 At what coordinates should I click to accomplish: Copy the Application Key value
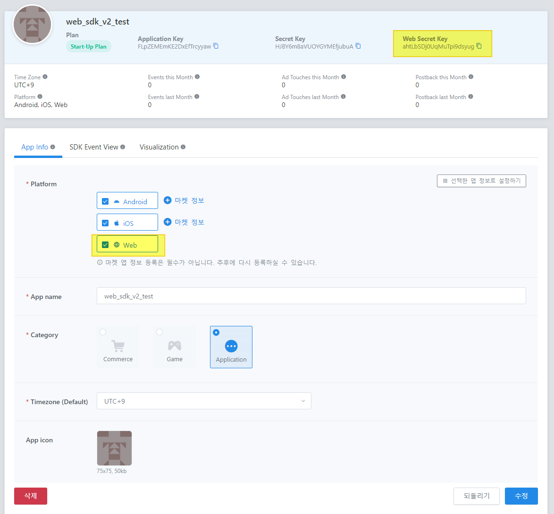(x=216, y=46)
